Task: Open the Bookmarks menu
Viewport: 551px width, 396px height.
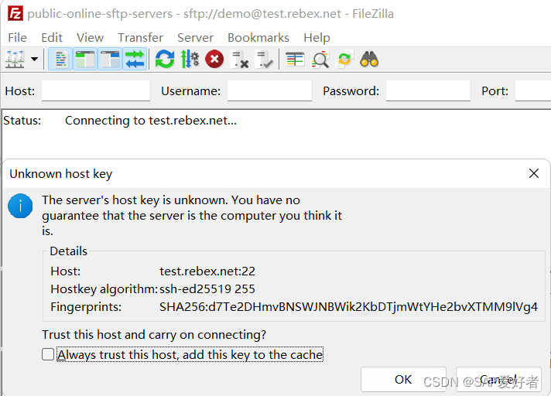Action: (x=258, y=38)
